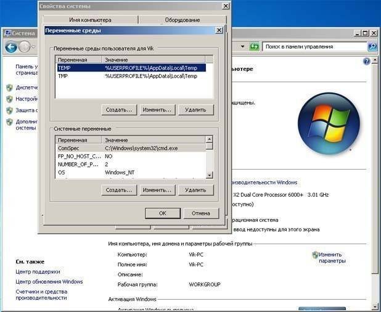This screenshot has width=381, height=312.
Task: Click the shield icon beside Изменить параметры
Action: coord(315,255)
